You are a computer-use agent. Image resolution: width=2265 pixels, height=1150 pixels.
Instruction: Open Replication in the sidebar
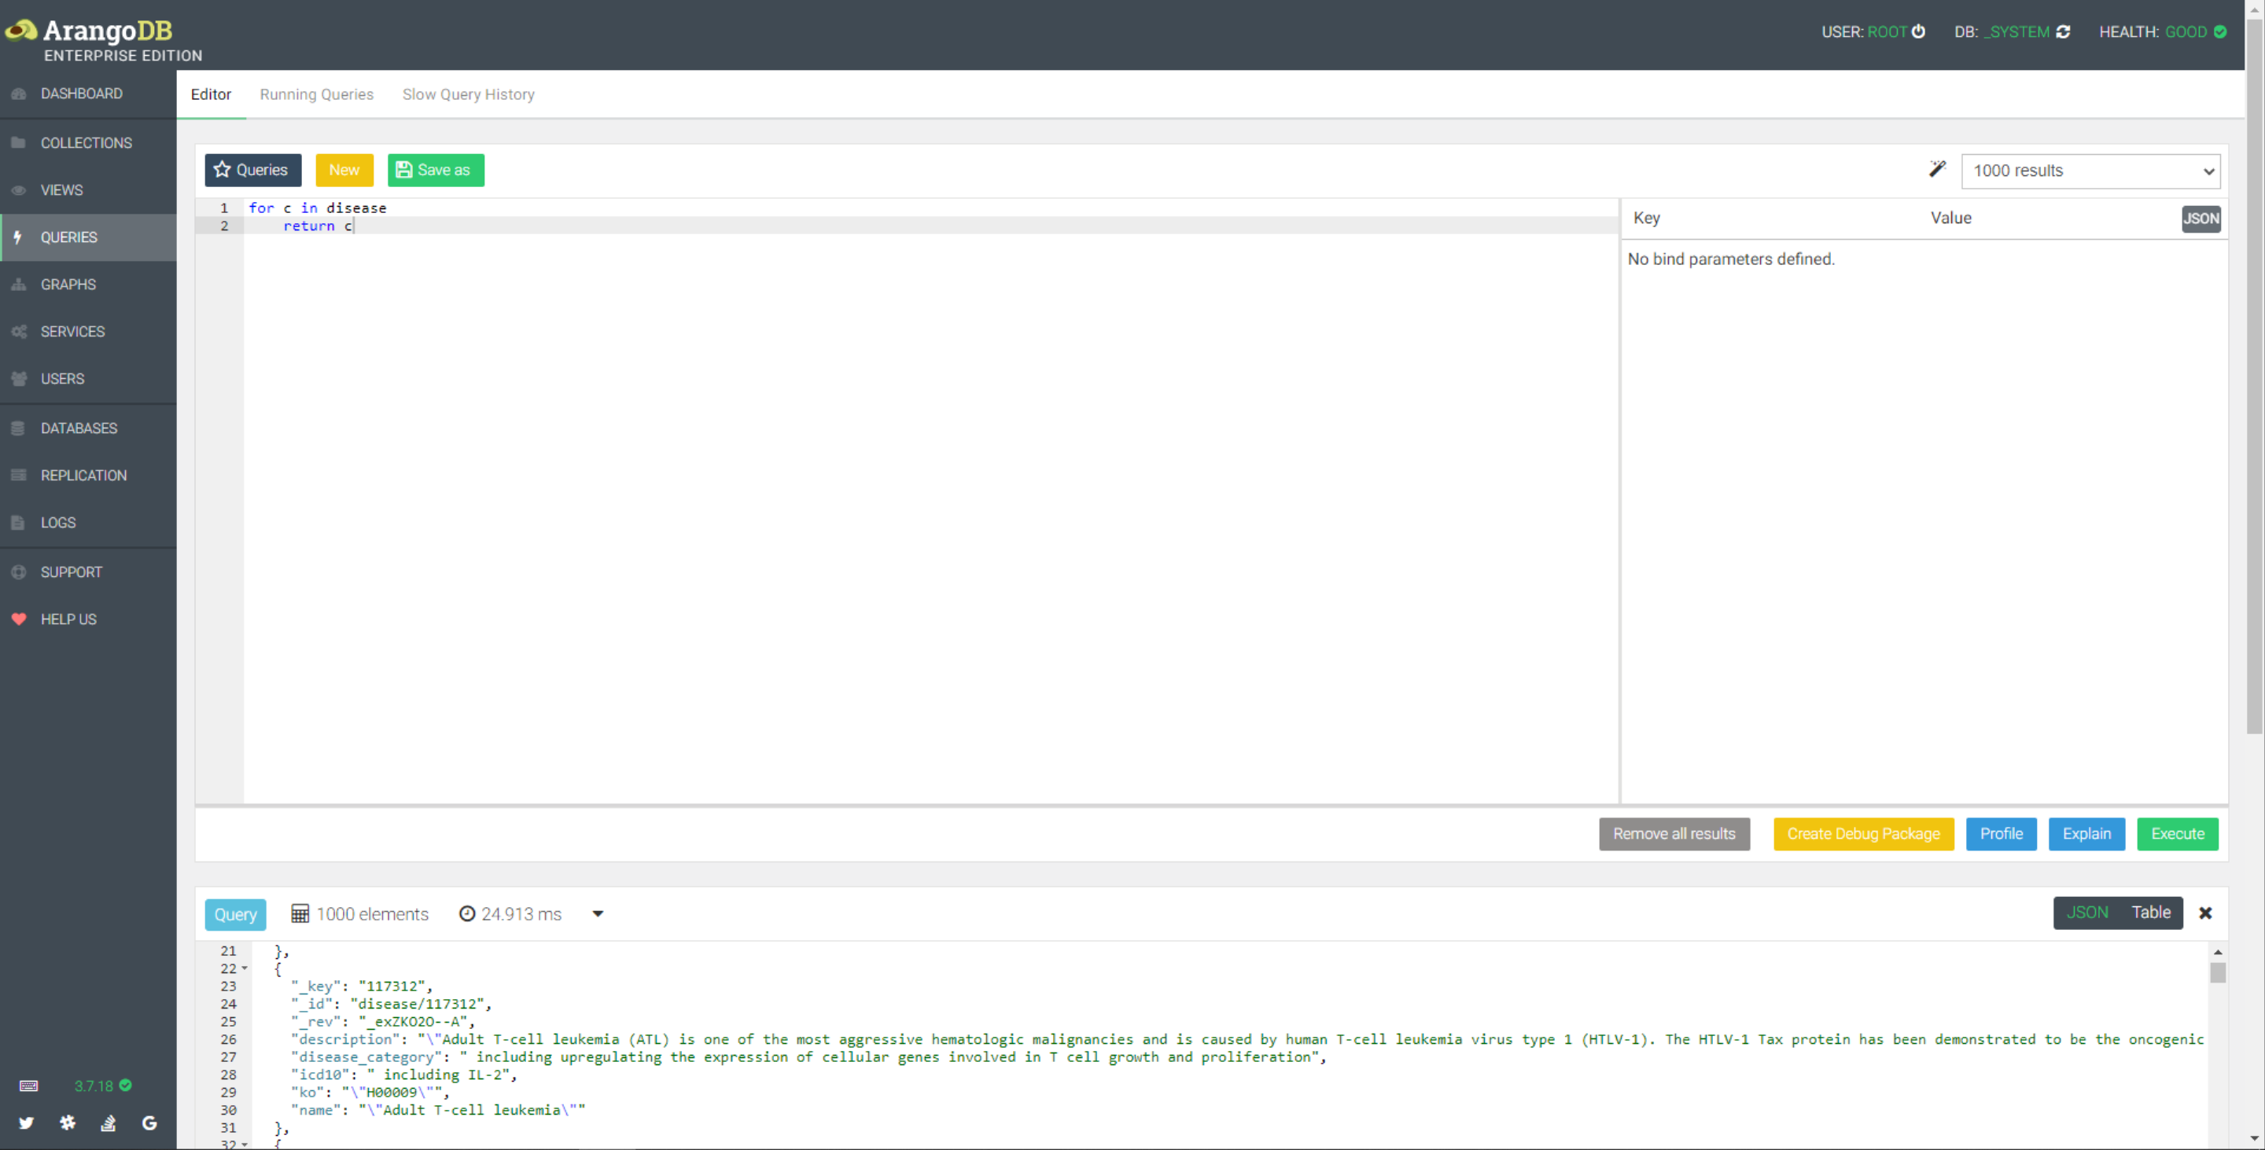[x=88, y=476]
